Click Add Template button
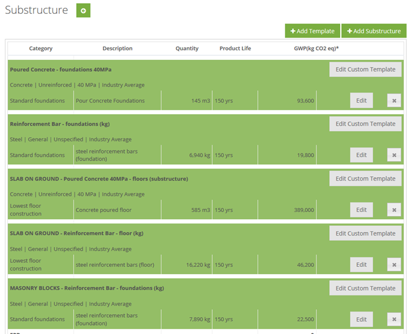Viewport: 407px width, 334px height. tap(312, 31)
